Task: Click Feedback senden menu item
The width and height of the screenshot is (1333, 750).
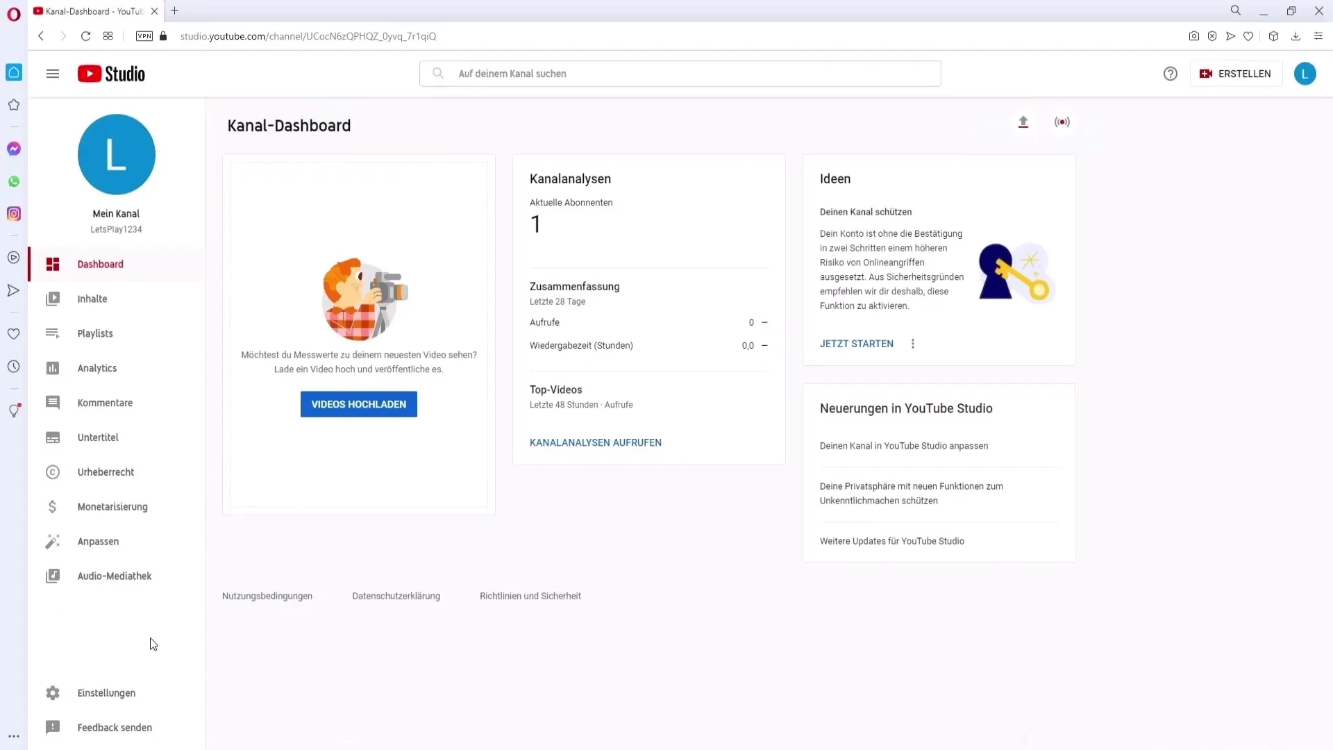Action: (x=115, y=727)
